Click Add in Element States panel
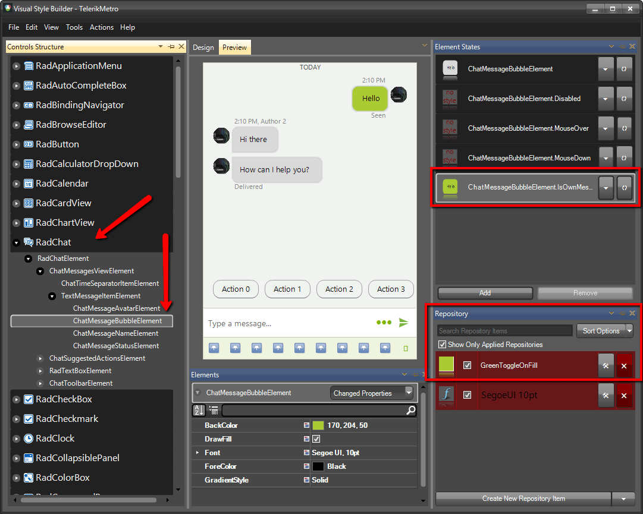Screen dimensions: 643x514 pyautogui.click(x=484, y=293)
